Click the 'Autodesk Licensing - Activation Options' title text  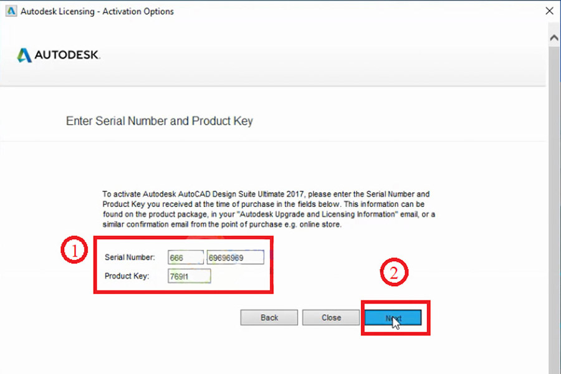click(97, 11)
